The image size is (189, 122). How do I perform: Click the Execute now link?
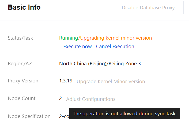click(x=77, y=47)
